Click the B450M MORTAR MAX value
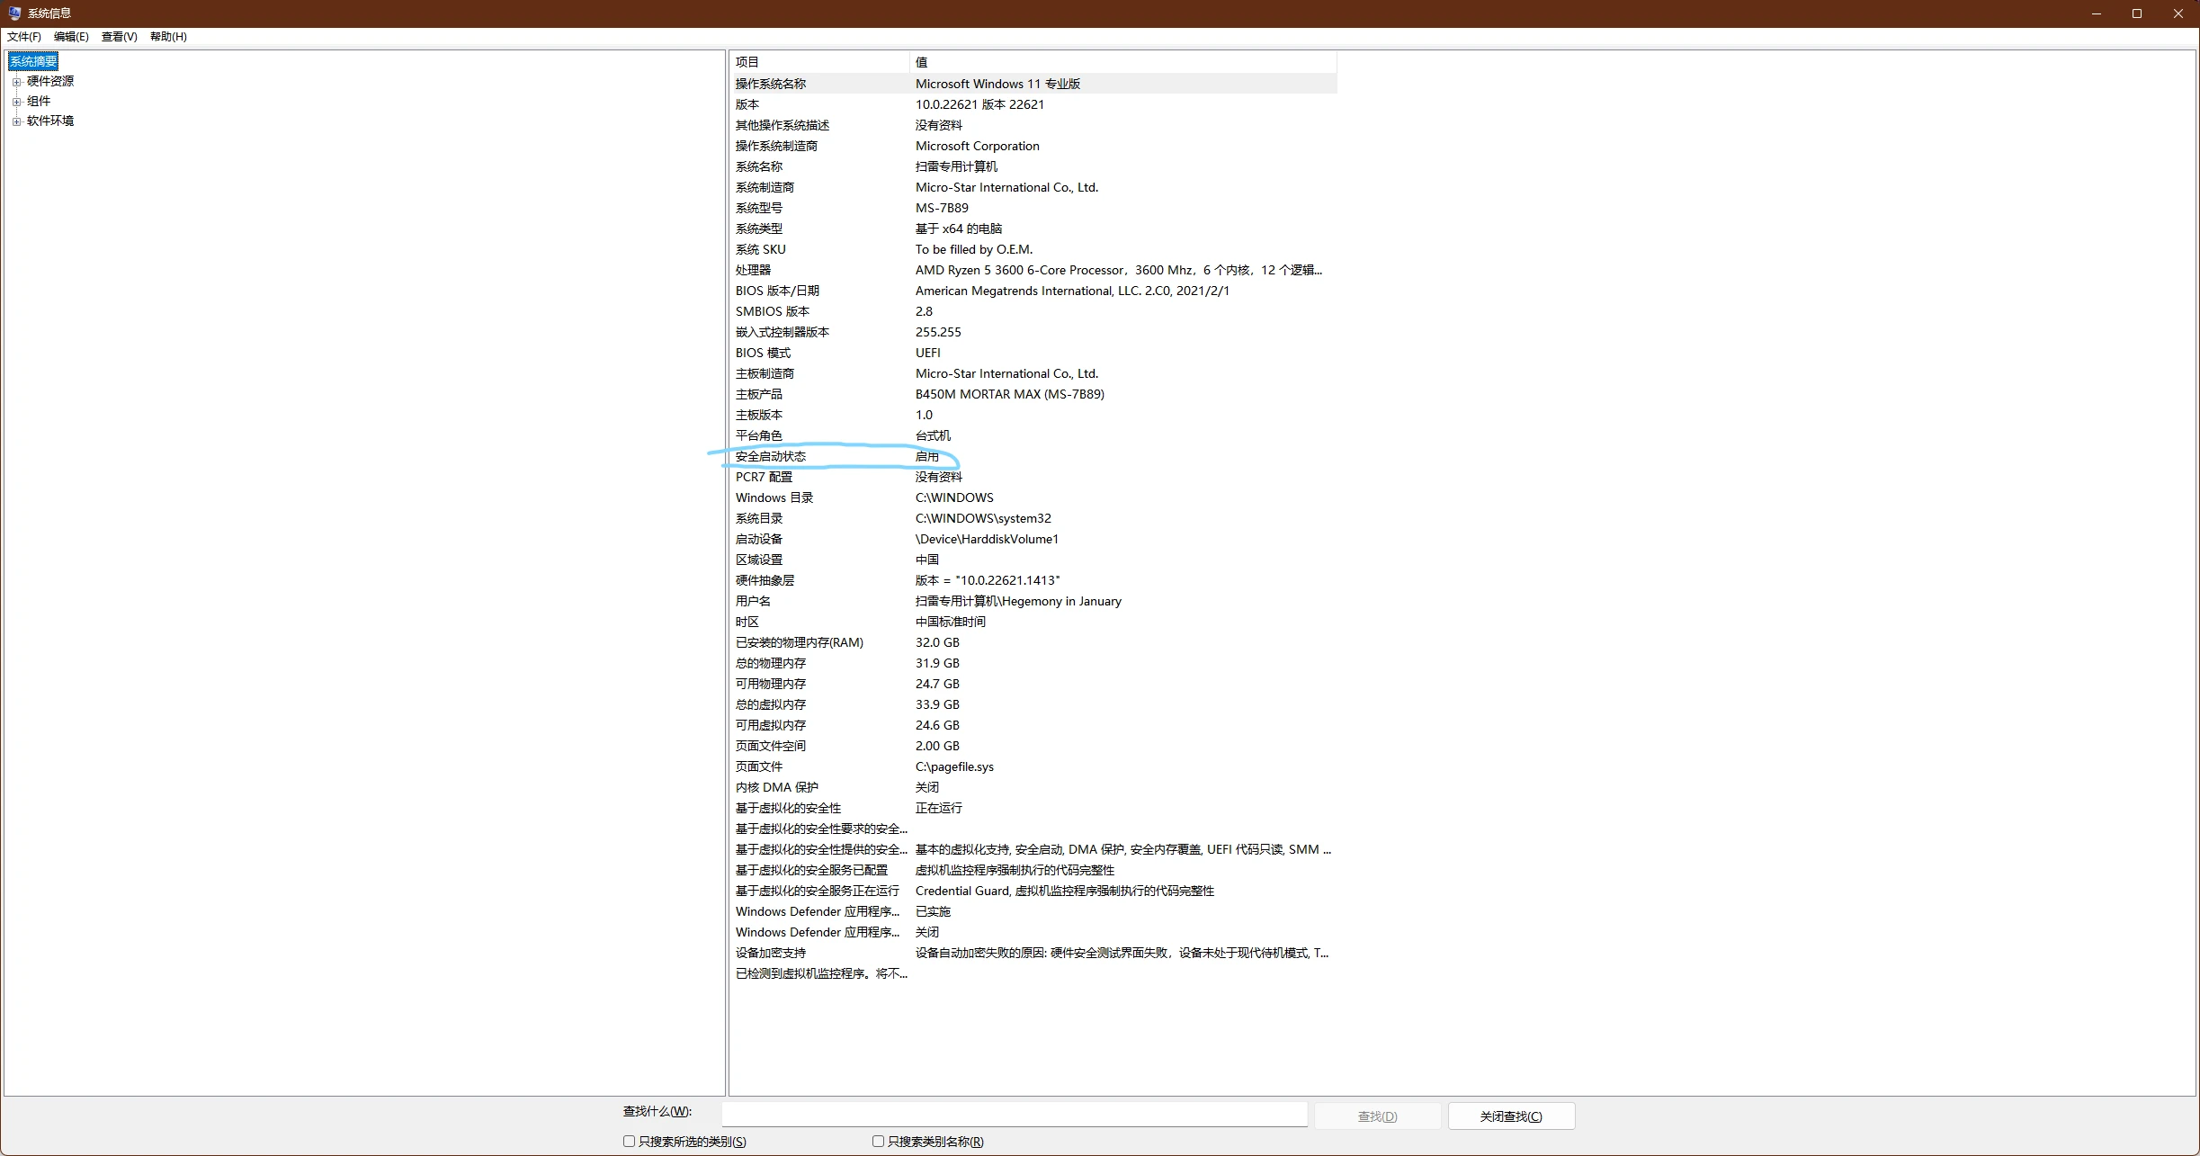 (x=1009, y=394)
